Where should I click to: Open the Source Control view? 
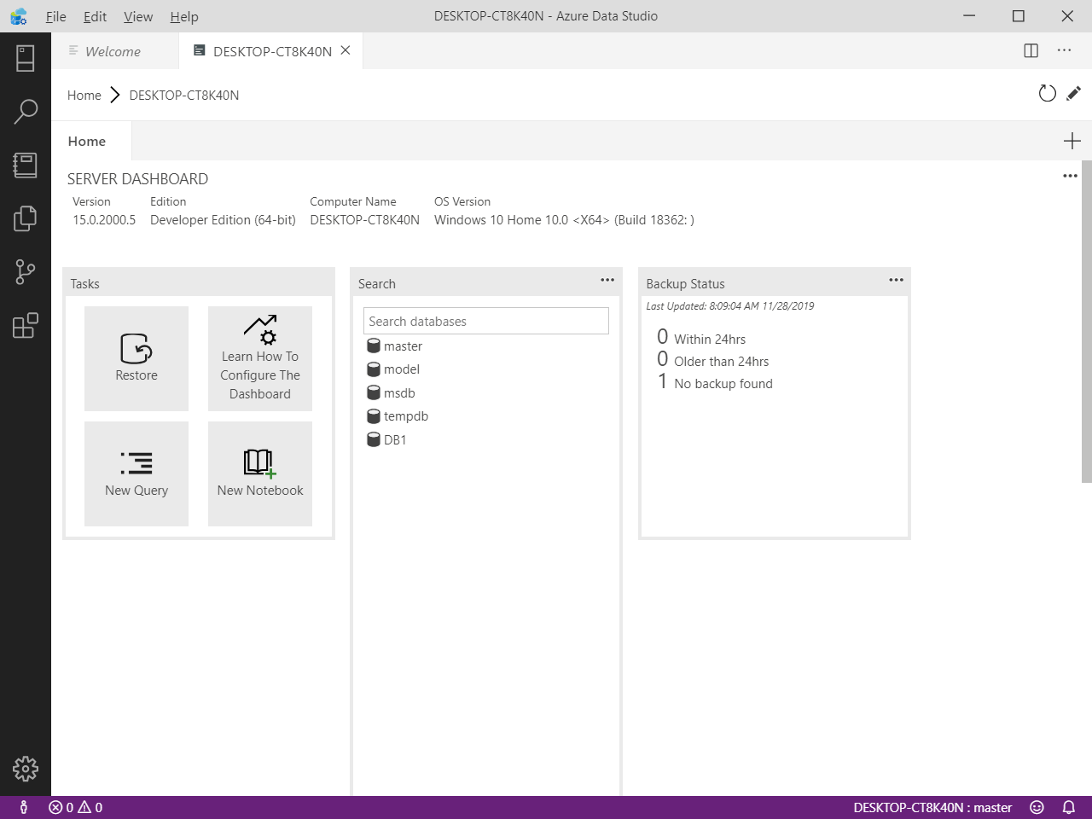(x=26, y=272)
